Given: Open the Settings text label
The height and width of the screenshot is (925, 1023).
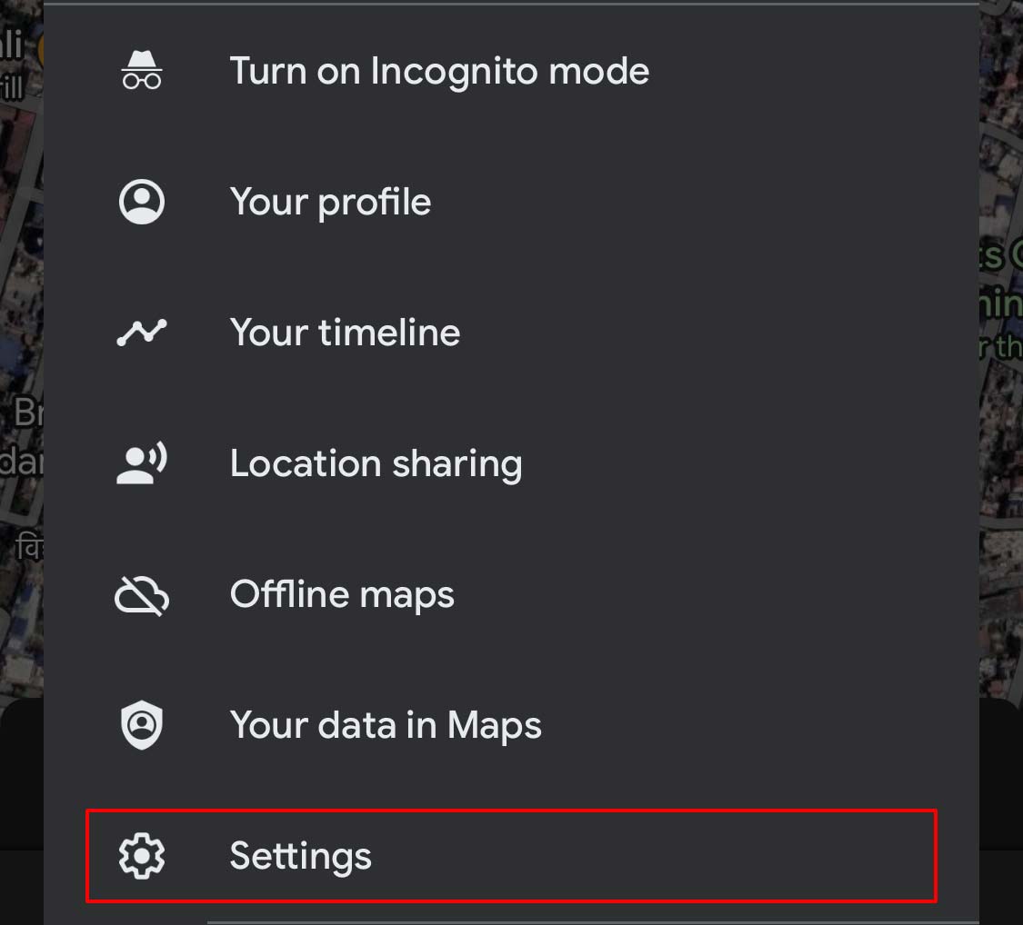Looking at the screenshot, I should click(301, 856).
